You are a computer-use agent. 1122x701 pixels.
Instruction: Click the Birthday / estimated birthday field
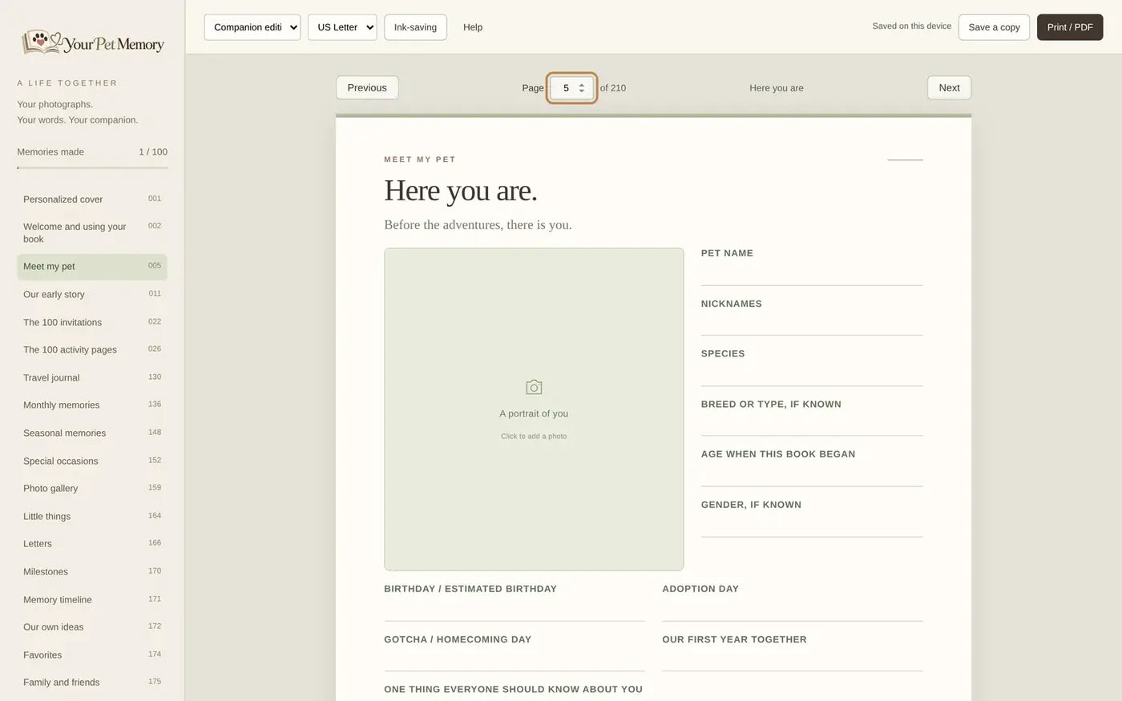point(515,610)
